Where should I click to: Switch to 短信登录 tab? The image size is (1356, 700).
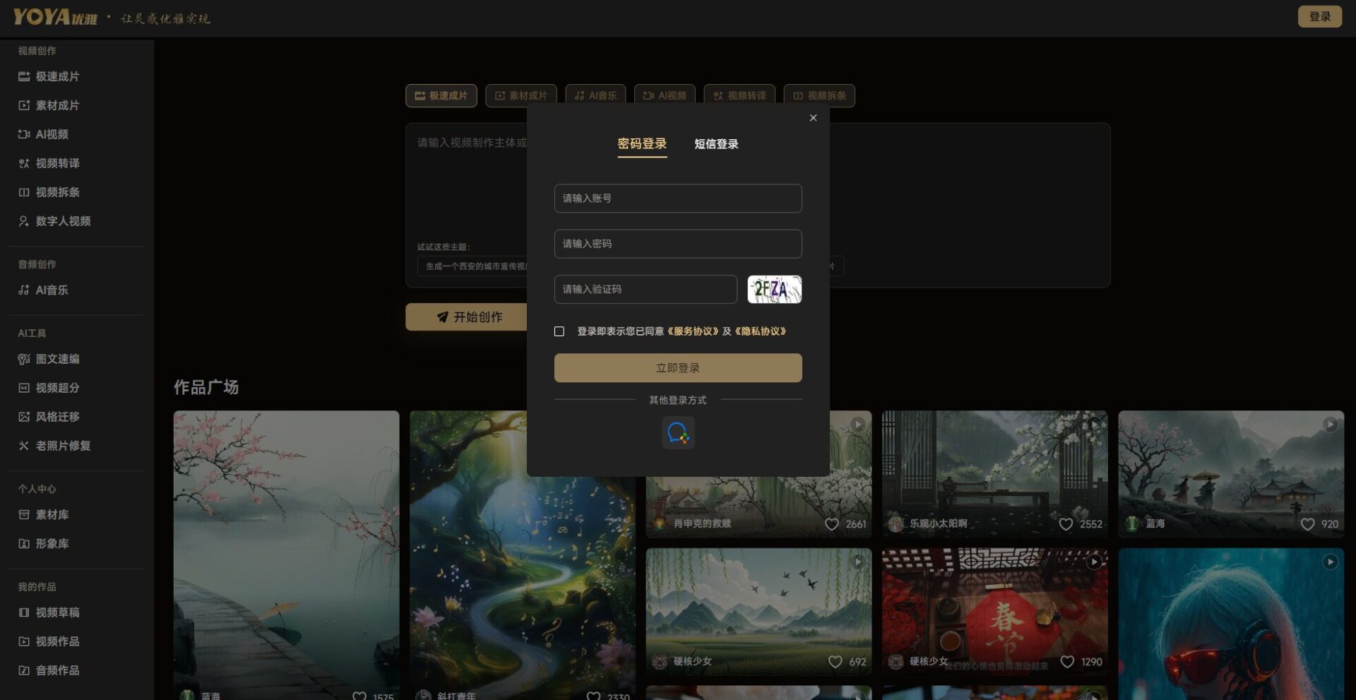point(716,144)
